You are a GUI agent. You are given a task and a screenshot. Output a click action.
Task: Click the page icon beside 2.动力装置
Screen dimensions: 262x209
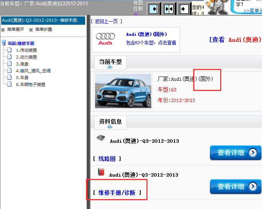pyautogui.click(x=10, y=57)
